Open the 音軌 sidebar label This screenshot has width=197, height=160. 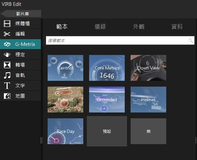pos(20,75)
